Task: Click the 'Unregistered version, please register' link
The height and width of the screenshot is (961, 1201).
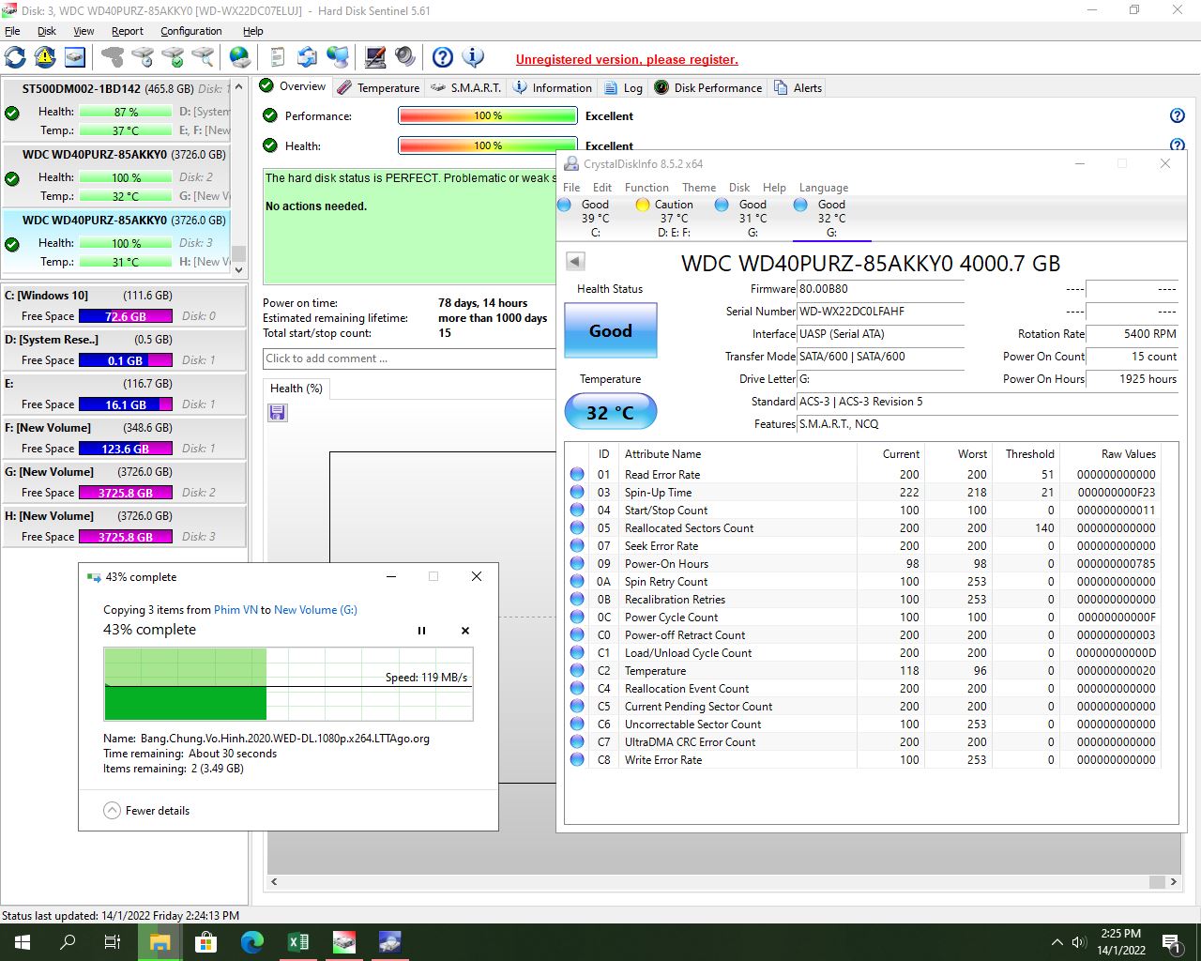Action: coord(627,59)
